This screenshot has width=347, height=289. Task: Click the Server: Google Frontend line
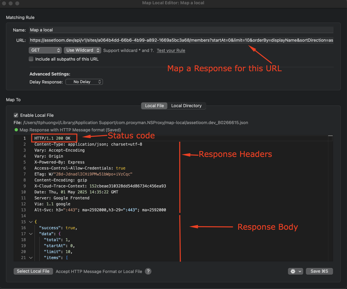(x=62, y=198)
